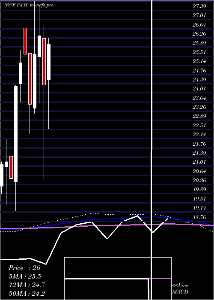
Task: Click the price label 25.89
Action: pyautogui.click(x=199, y=43)
